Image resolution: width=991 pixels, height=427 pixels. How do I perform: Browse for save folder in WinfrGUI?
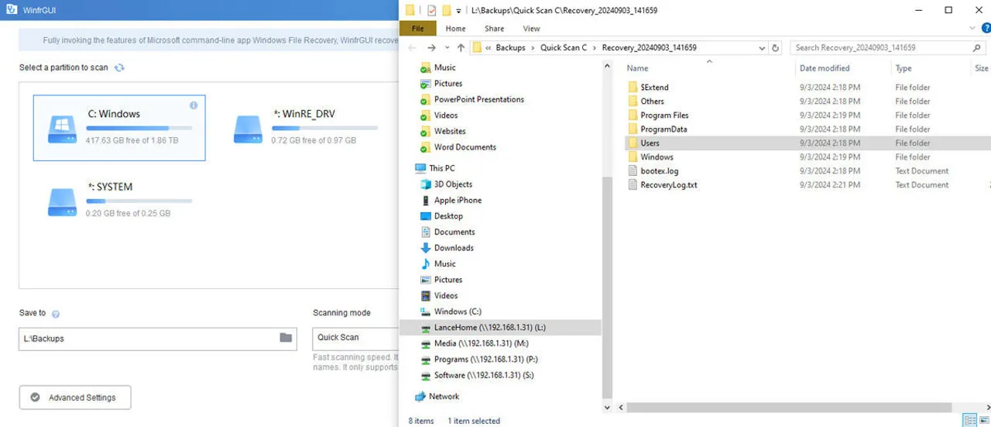coord(286,338)
